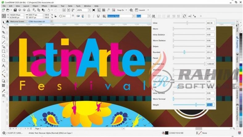The width and height of the screenshot is (243, 137).
Task: Open the Effects menu
Action: coord(44,6)
